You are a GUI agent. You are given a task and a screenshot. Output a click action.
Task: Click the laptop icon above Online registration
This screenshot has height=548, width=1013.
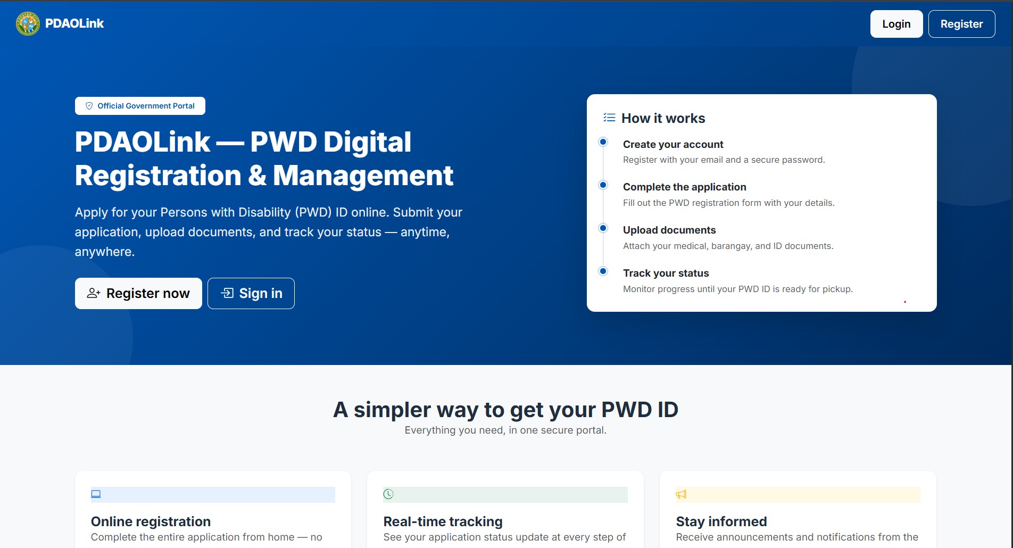click(x=96, y=494)
